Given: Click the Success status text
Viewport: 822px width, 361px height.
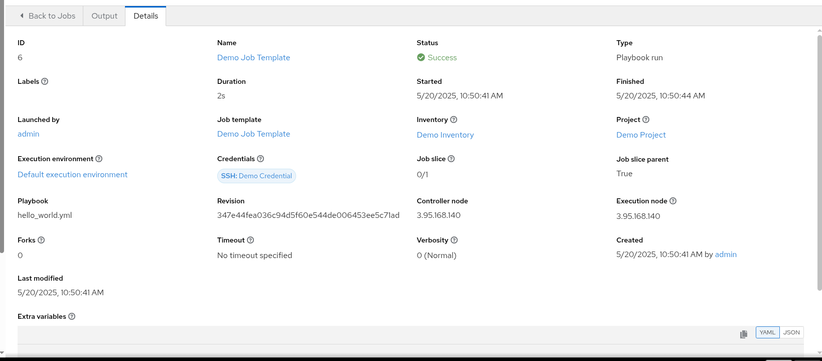Looking at the screenshot, I should (x=442, y=58).
